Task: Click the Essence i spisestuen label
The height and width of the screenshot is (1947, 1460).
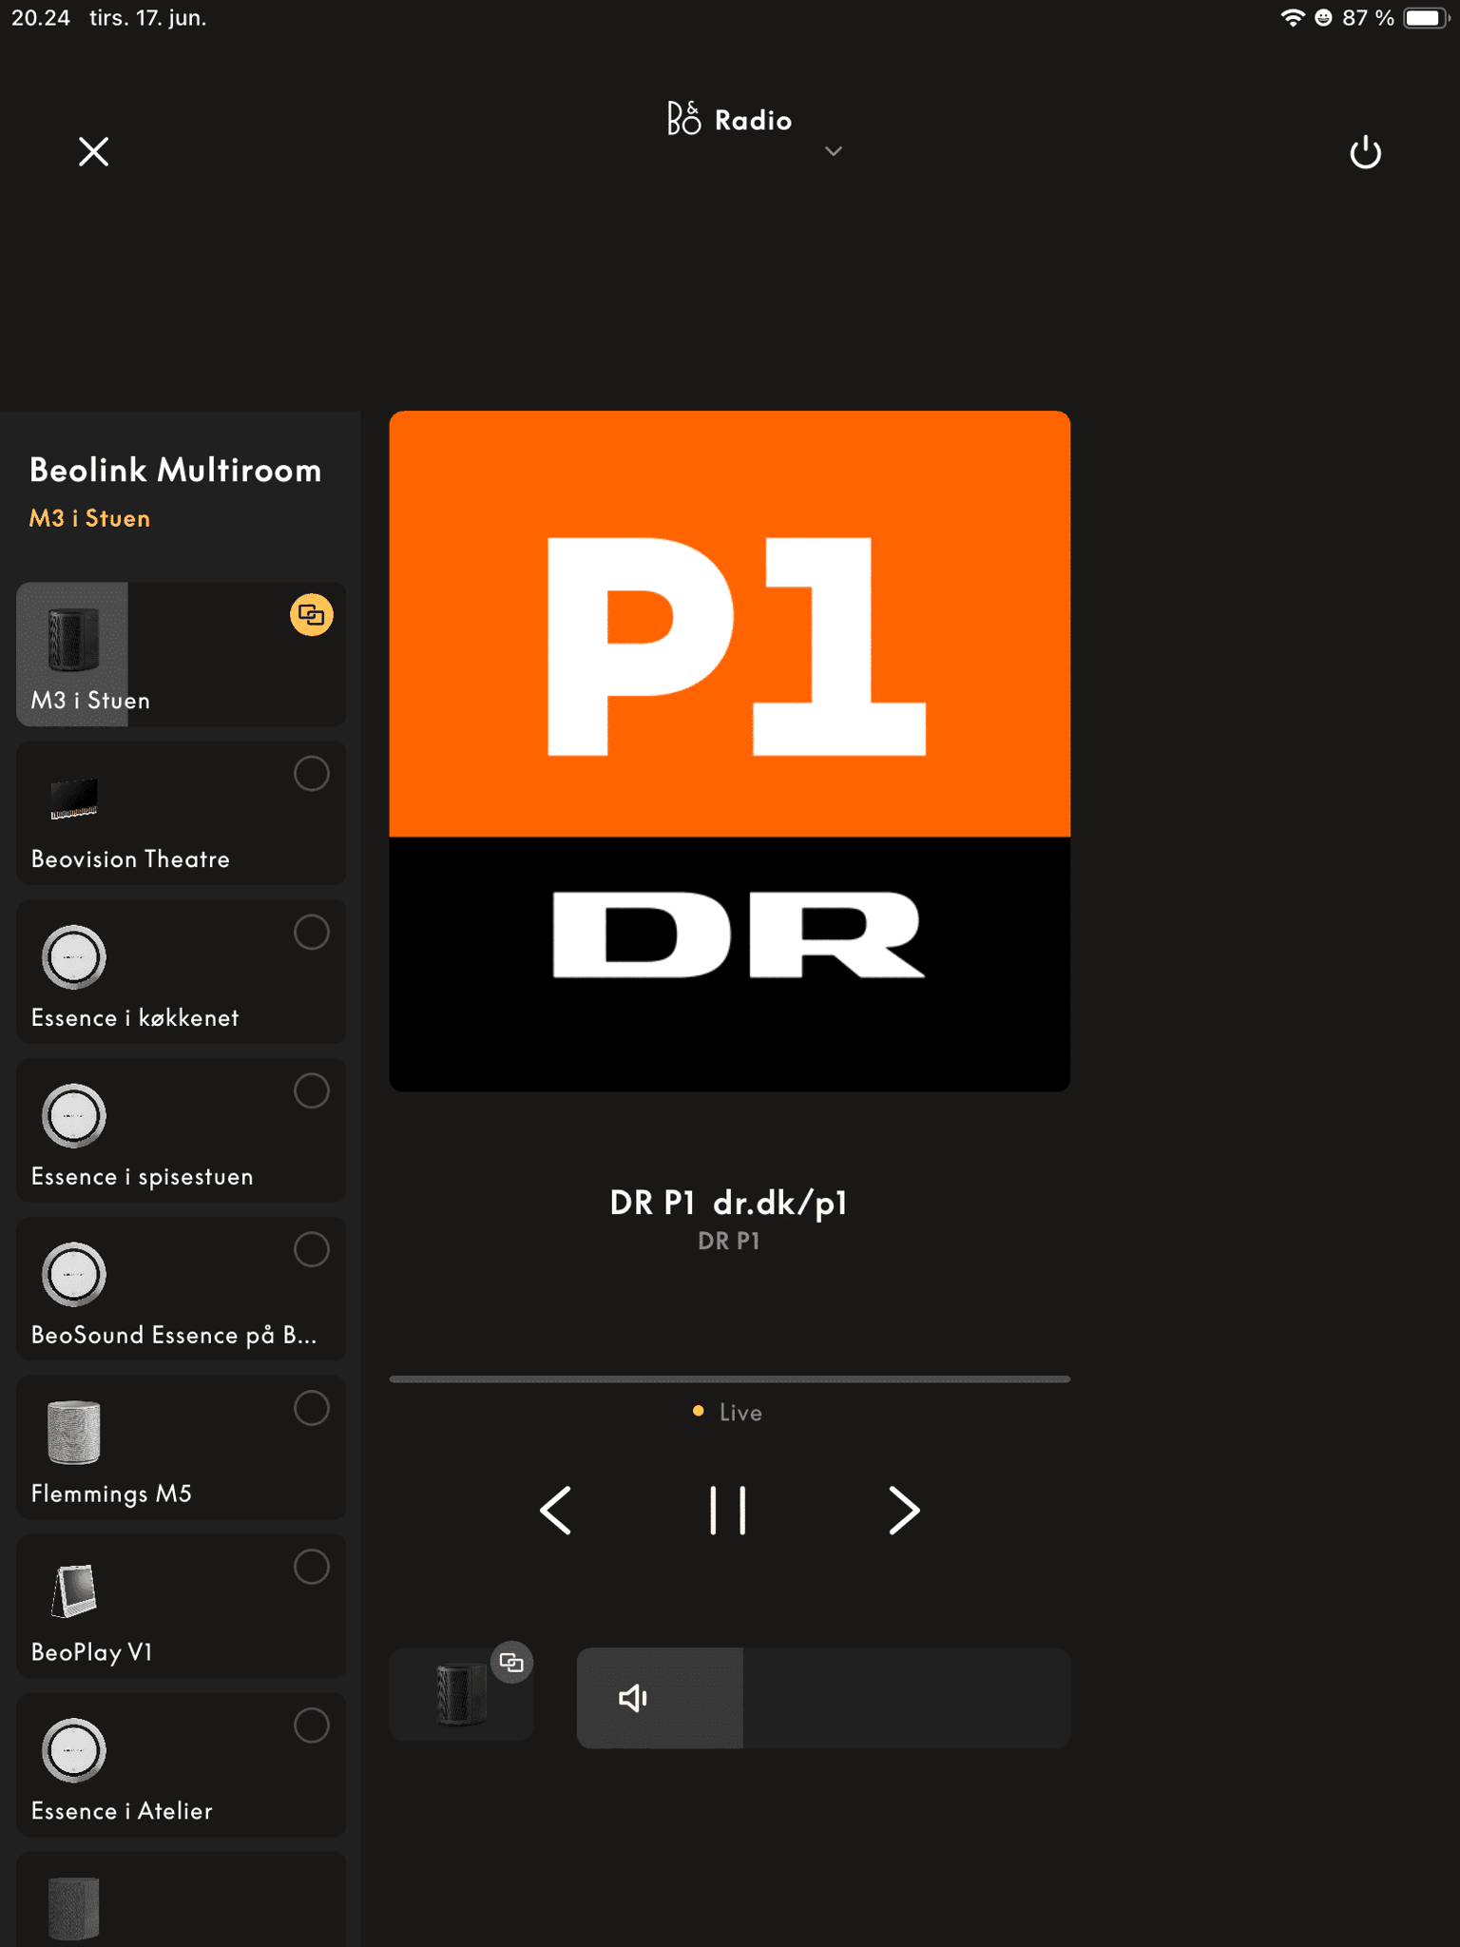Action: 143,1177
